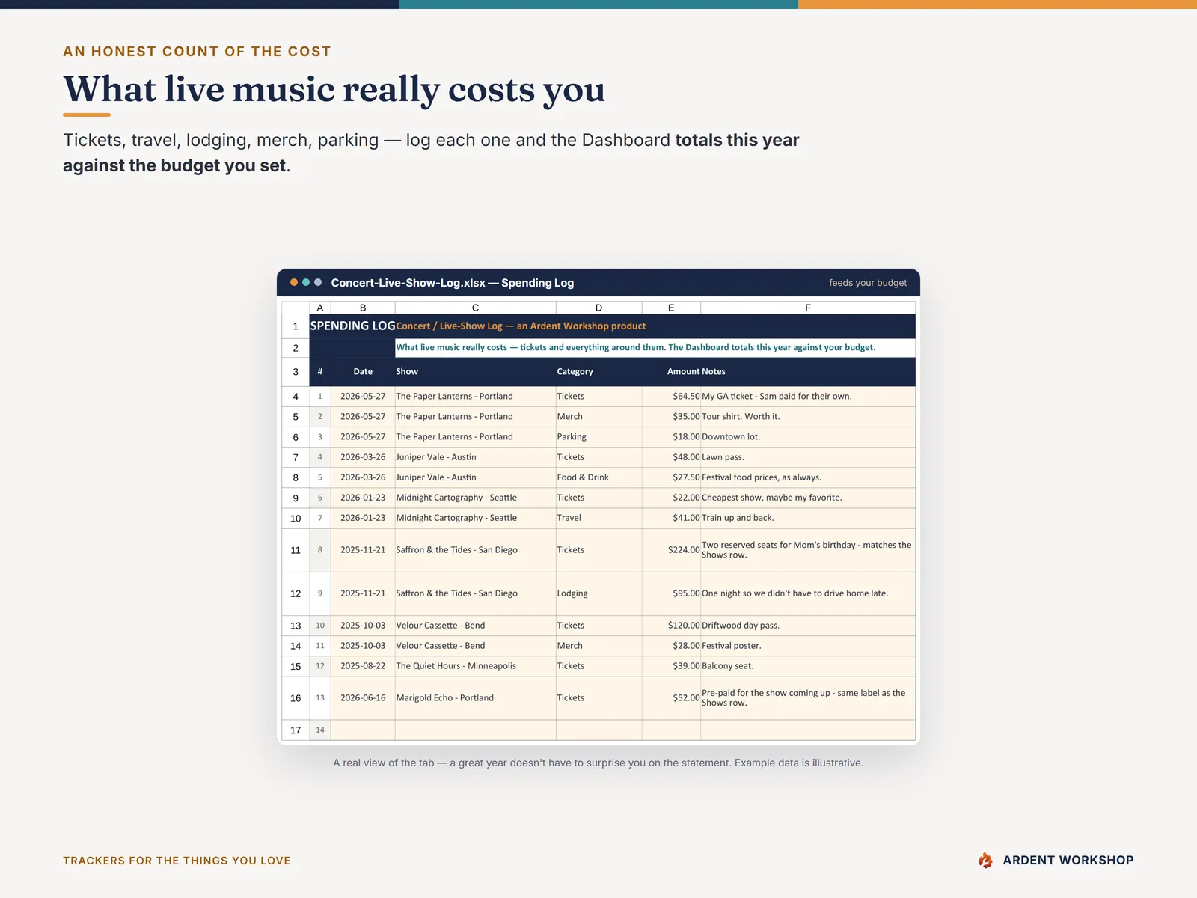Select the $120.00 amount cell
1197x898 pixels.
coord(671,626)
